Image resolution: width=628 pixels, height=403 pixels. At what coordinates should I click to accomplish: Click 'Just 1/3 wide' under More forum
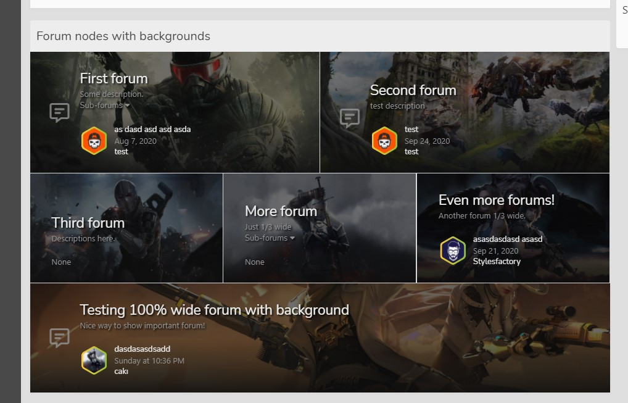(x=268, y=226)
